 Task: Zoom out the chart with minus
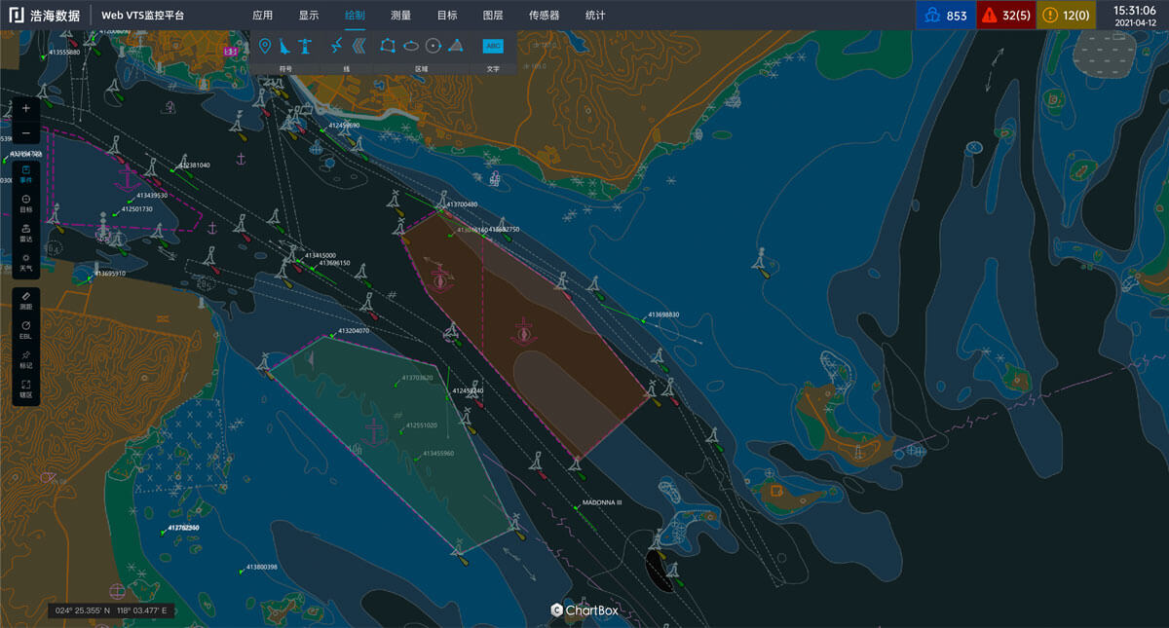[x=26, y=133]
